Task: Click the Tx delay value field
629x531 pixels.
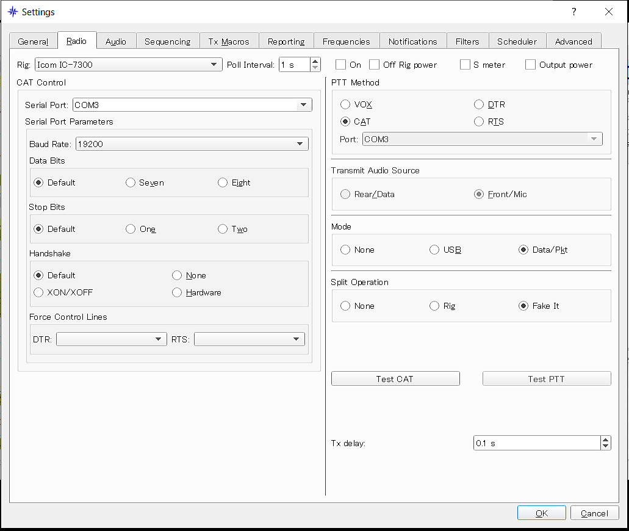Action: coord(537,443)
